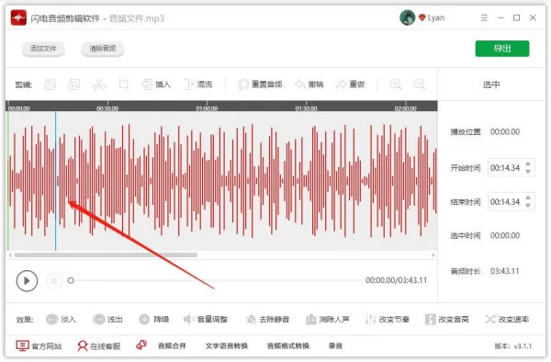Redo with the 重做 button
Image resolution: width=551 pixels, height=362 pixels.
click(351, 85)
